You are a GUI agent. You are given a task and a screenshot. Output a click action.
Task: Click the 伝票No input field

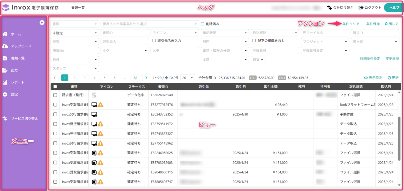[x=74, y=50]
